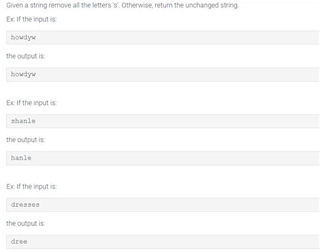Click "the output is:" label below howdyw input
Screen dimensions: 320x252
coord(26,56)
